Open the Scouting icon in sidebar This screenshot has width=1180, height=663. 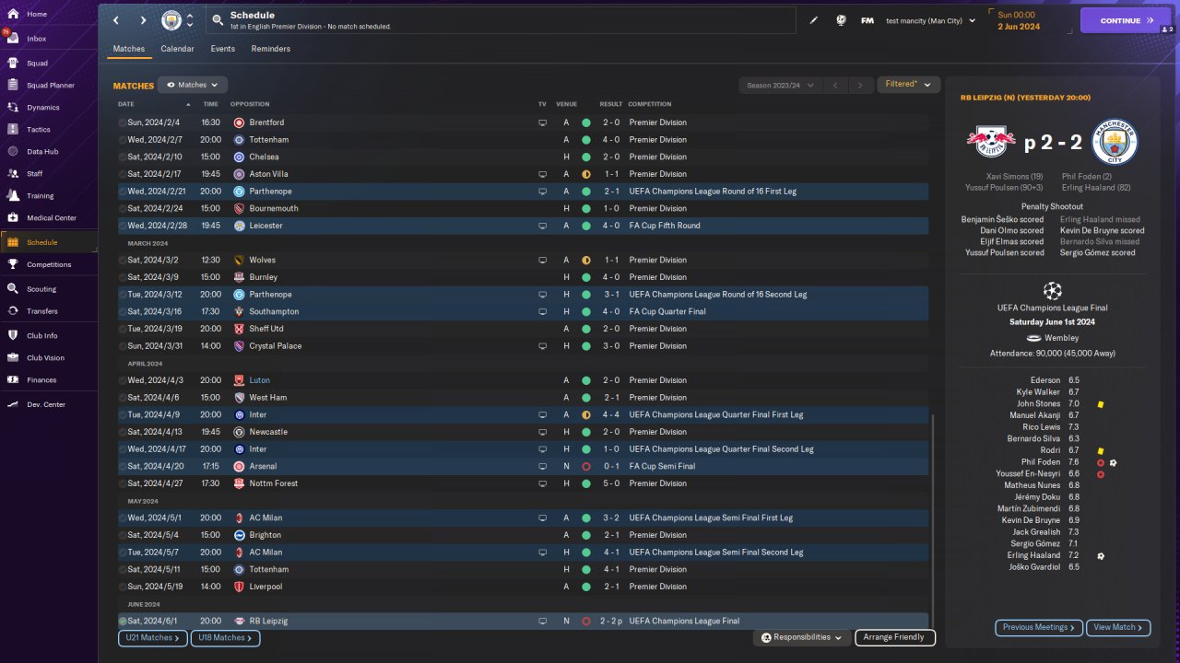point(14,289)
